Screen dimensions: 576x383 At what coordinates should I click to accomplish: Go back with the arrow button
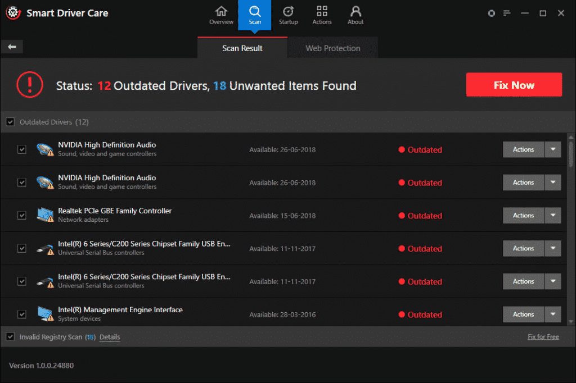pos(12,47)
